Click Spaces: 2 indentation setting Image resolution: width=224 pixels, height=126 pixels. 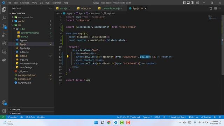pyautogui.click(x=147, y=117)
